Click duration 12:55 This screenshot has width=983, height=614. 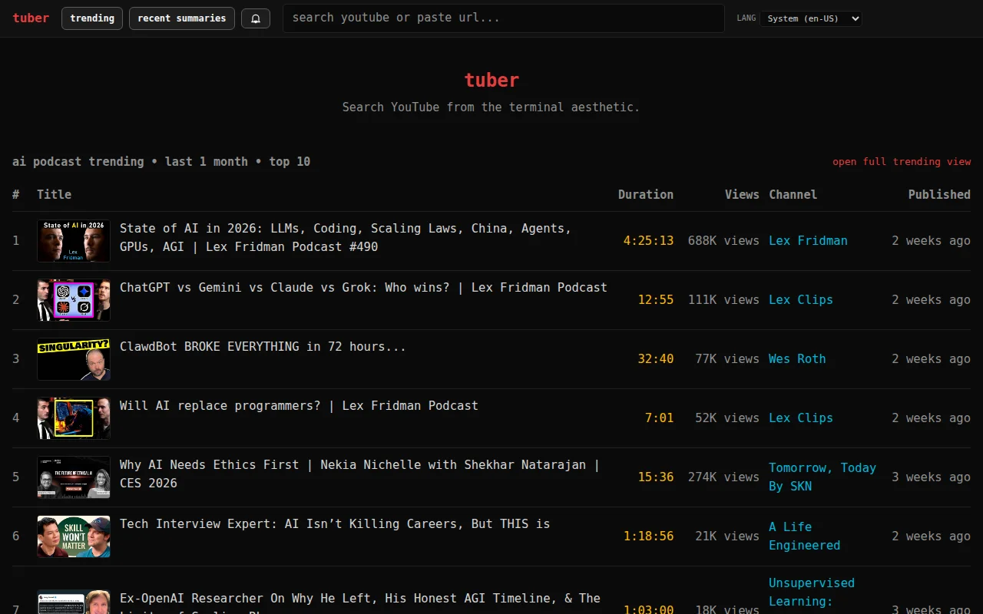(656, 299)
